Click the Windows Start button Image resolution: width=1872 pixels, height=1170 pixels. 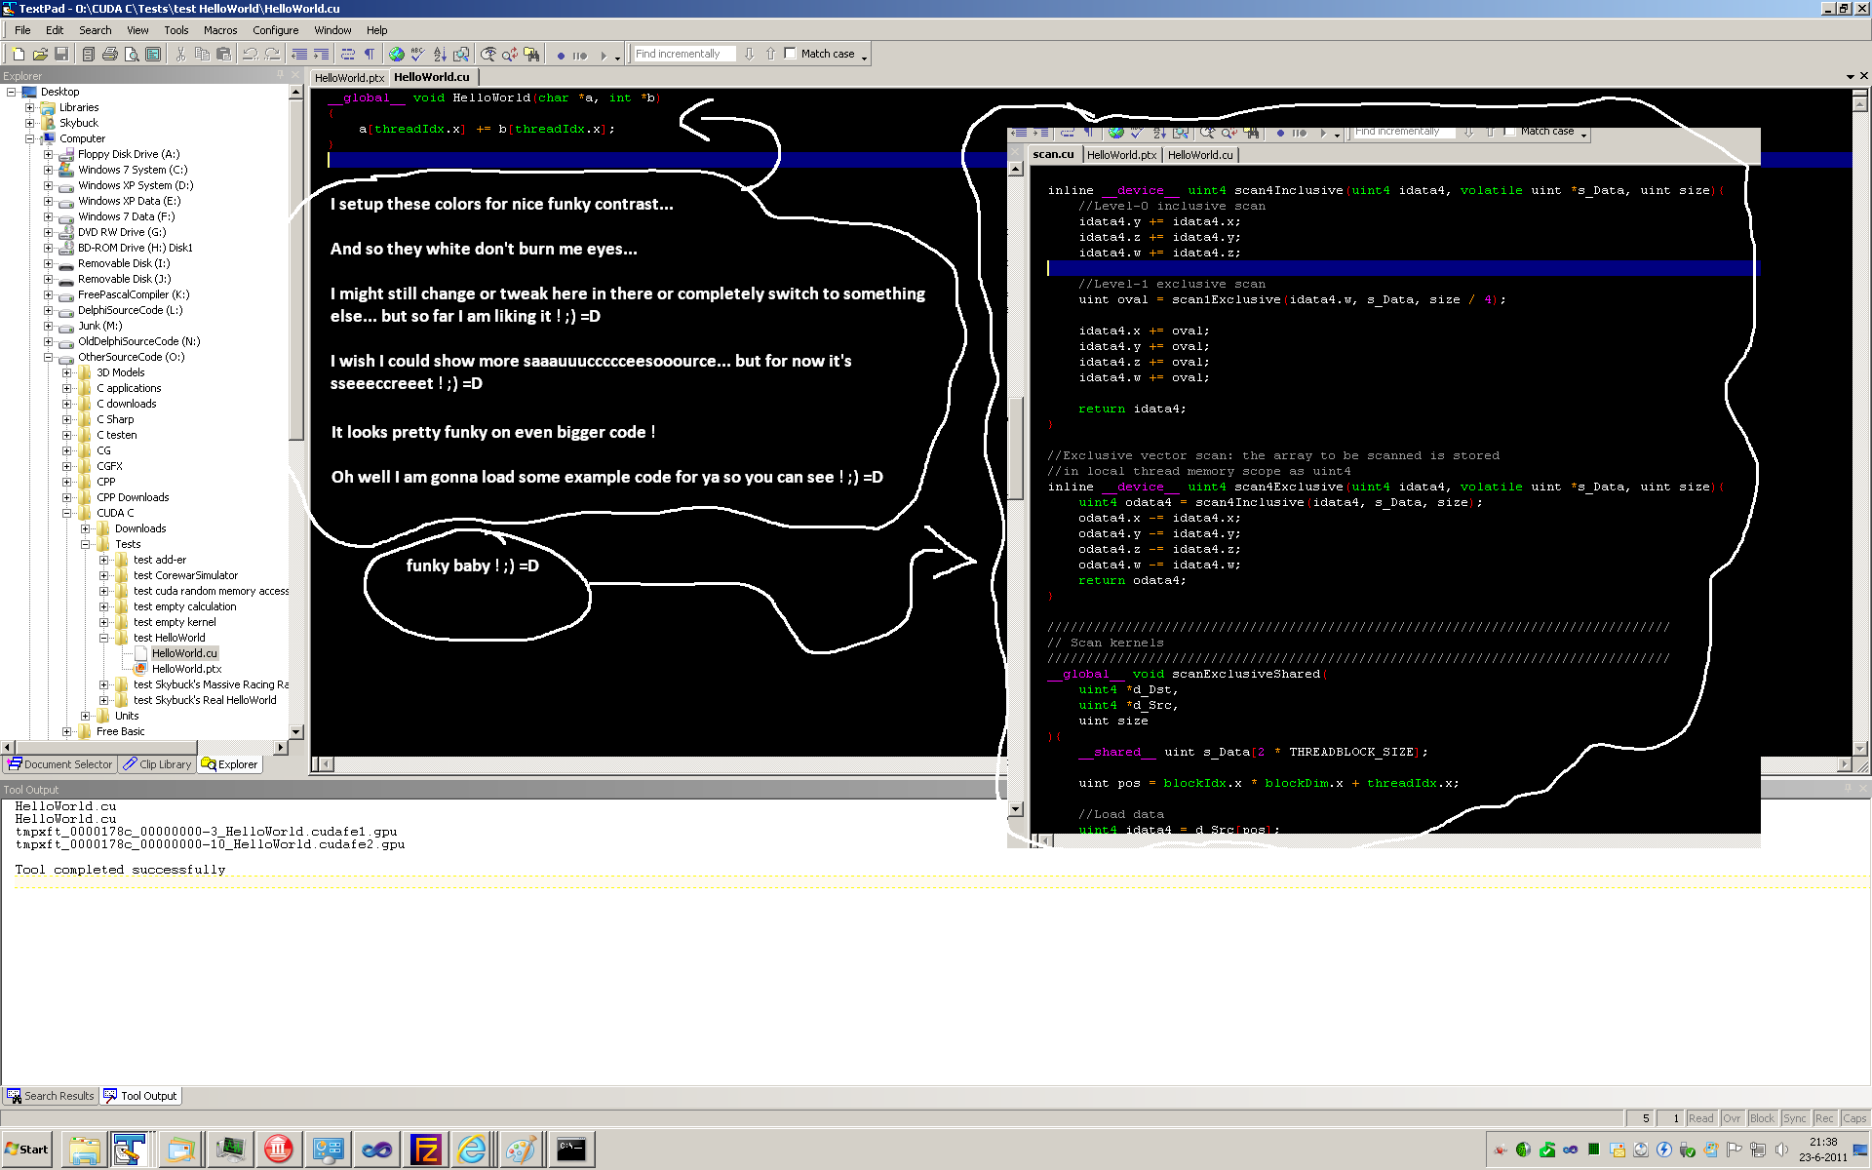coord(27,1150)
